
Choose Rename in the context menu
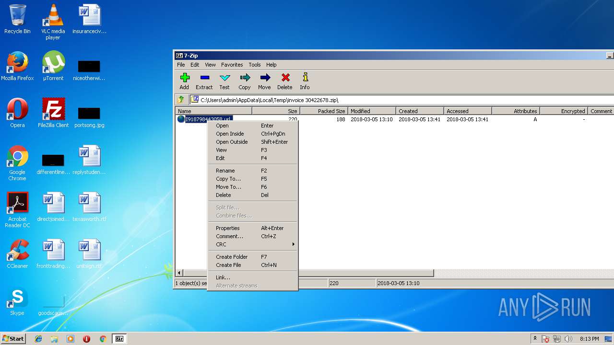pyautogui.click(x=253, y=171)
